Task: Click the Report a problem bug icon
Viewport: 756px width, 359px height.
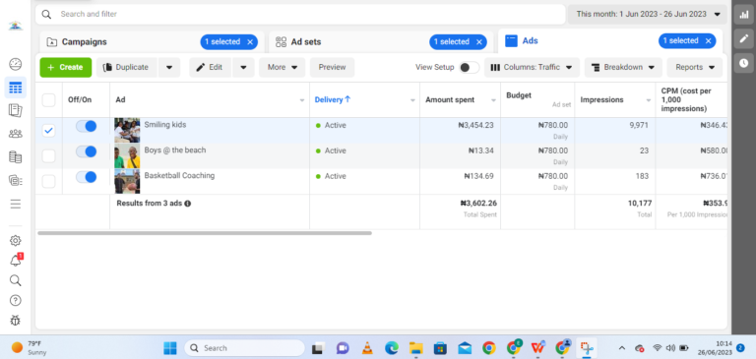Action: tap(16, 321)
